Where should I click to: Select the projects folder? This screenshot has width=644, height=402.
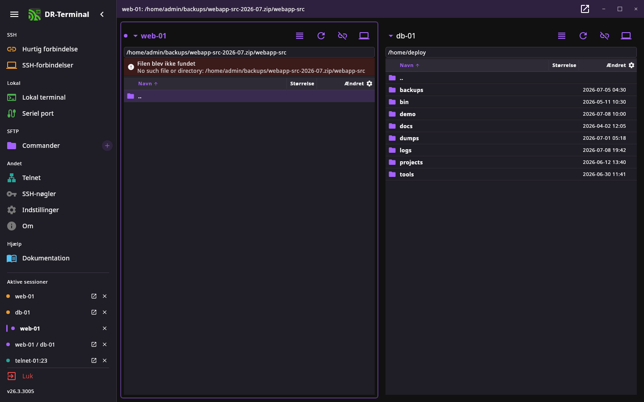click(511, 162)
